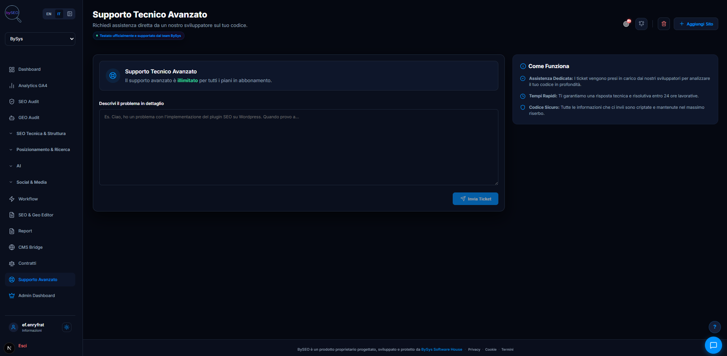Click the Codice Sicuro shield icon

[523, 108]
